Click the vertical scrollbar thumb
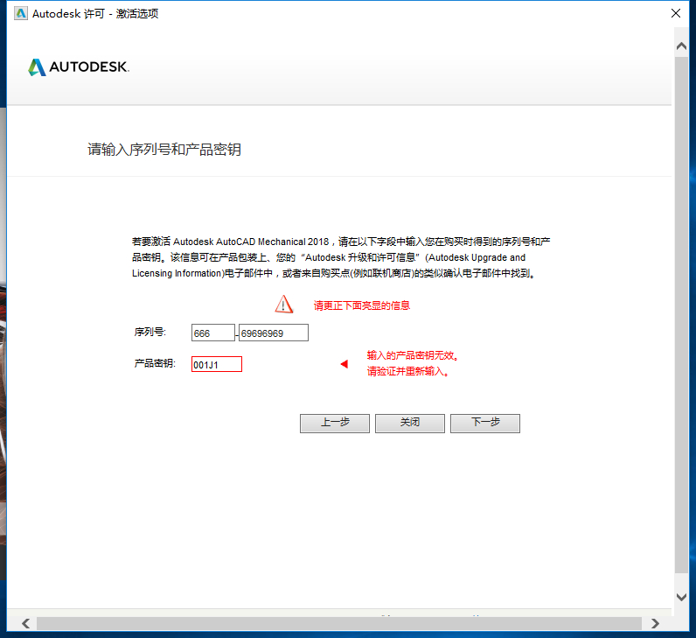This screenshot has width=696, height=638. pyautogui.click(x=681, y=314)
